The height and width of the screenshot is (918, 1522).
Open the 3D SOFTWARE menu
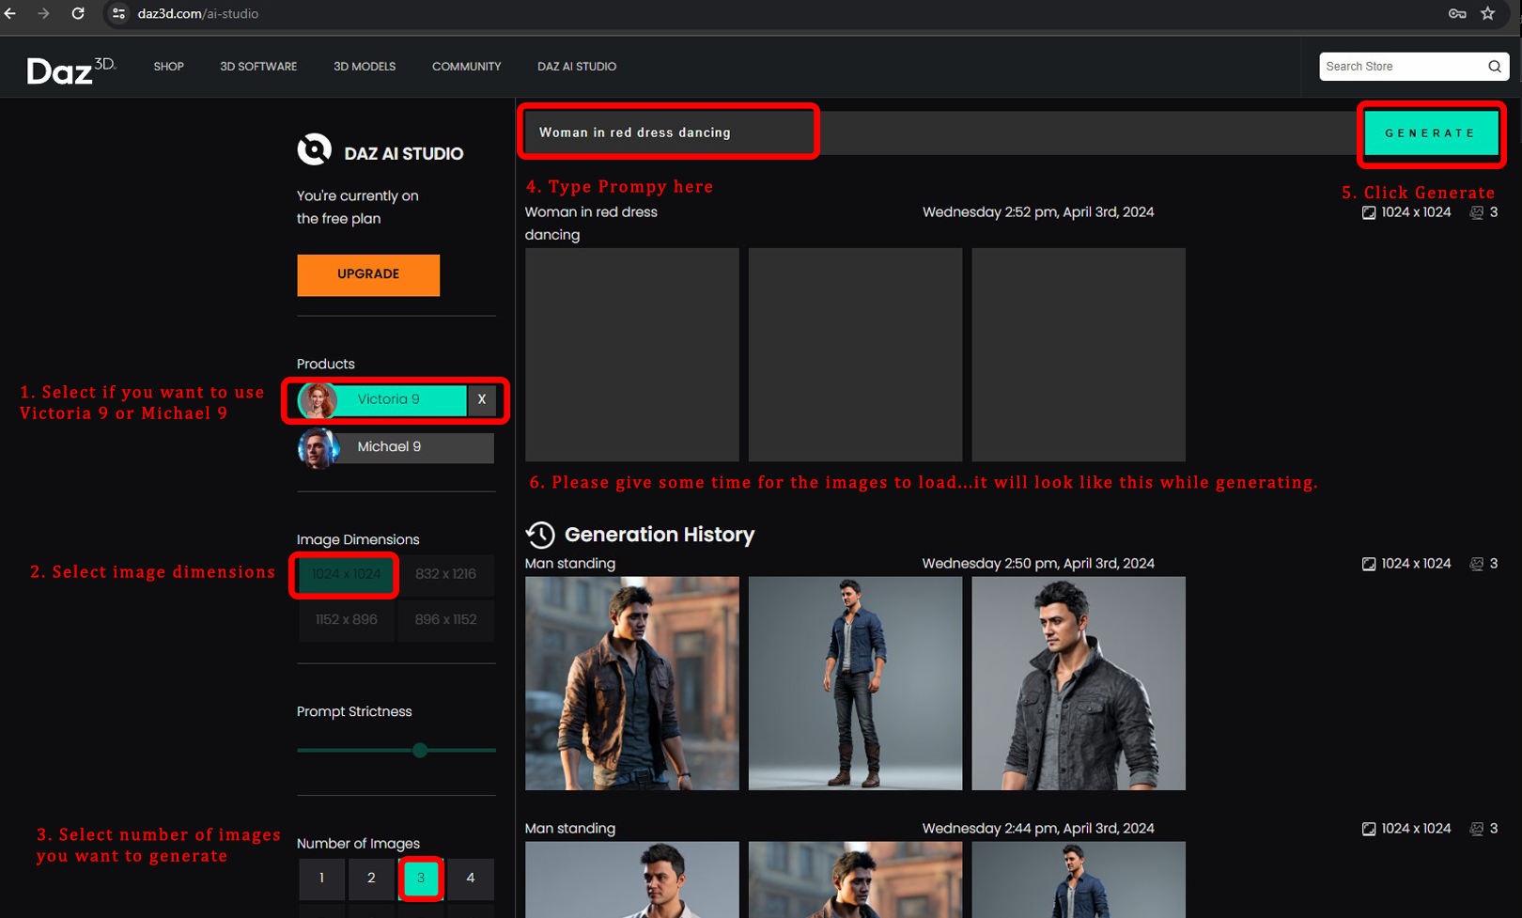point(258,67)
